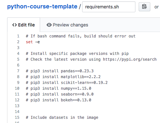Click line number 1 in the gutter
The height and width of the screenshot is (123, 160).
click(x=18, y=36)
